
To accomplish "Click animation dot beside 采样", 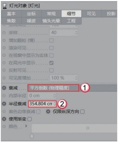I will point(4,33).
